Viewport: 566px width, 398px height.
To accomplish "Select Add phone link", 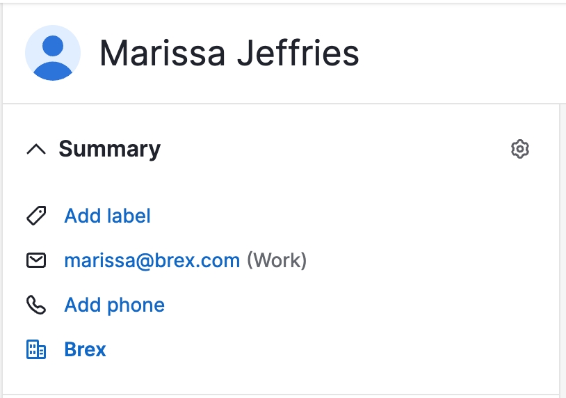I will point(114,305).
